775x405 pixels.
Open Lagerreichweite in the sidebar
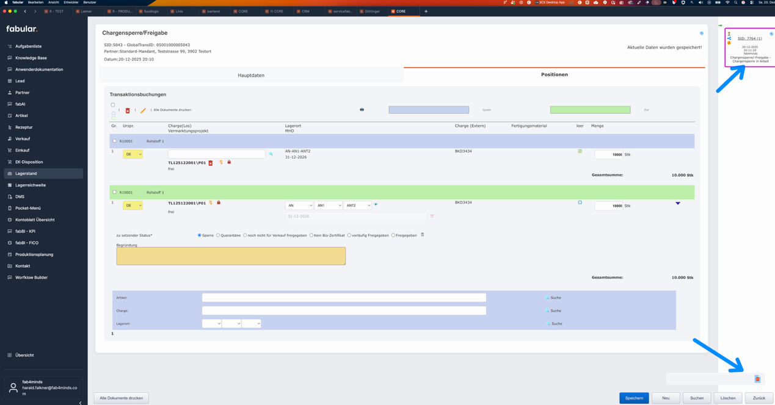31,185
